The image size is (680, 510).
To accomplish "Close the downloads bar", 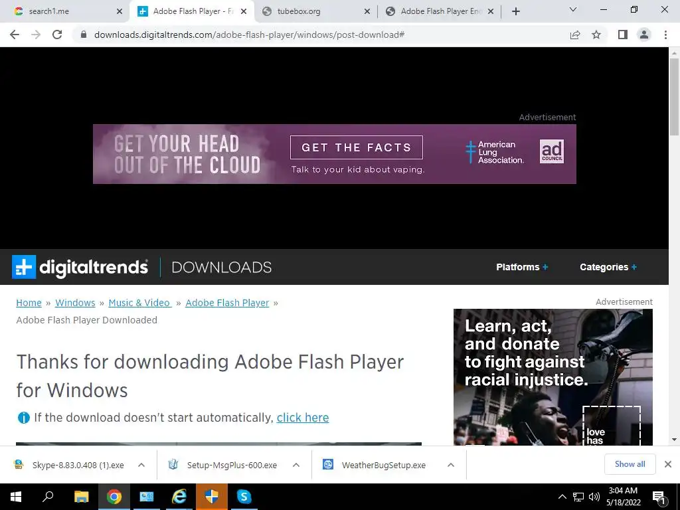I will pyautogui.click(x=668, y=464).
